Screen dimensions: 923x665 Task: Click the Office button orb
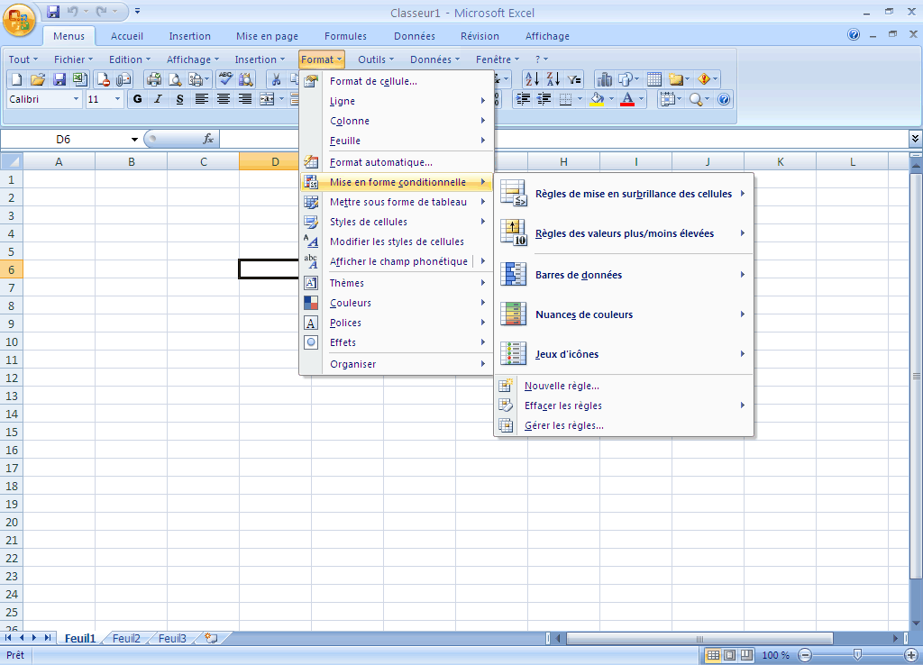point(19,19)
